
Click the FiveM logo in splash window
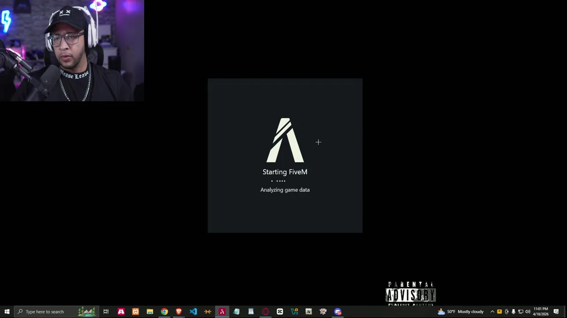coord(285,140)
